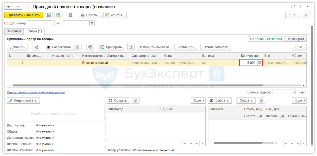Click the Проверить button

tap(112, 47)
